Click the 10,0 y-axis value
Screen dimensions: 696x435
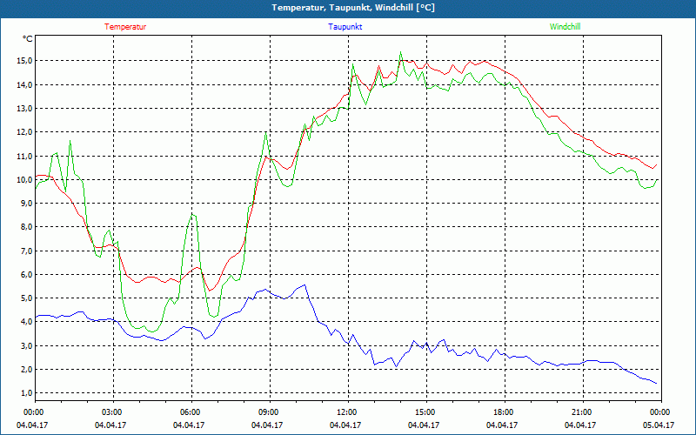(25, 179)
